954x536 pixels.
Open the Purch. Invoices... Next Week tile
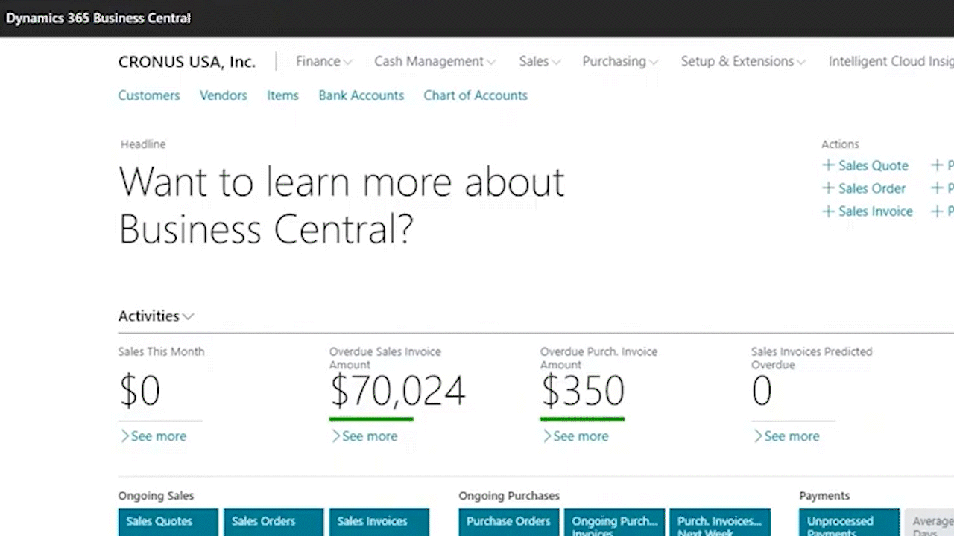coord(720,522)
